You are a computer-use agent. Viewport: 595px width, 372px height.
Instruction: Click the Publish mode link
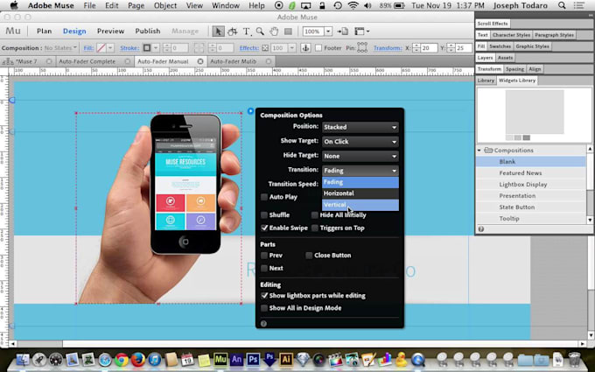click(147, 31)
